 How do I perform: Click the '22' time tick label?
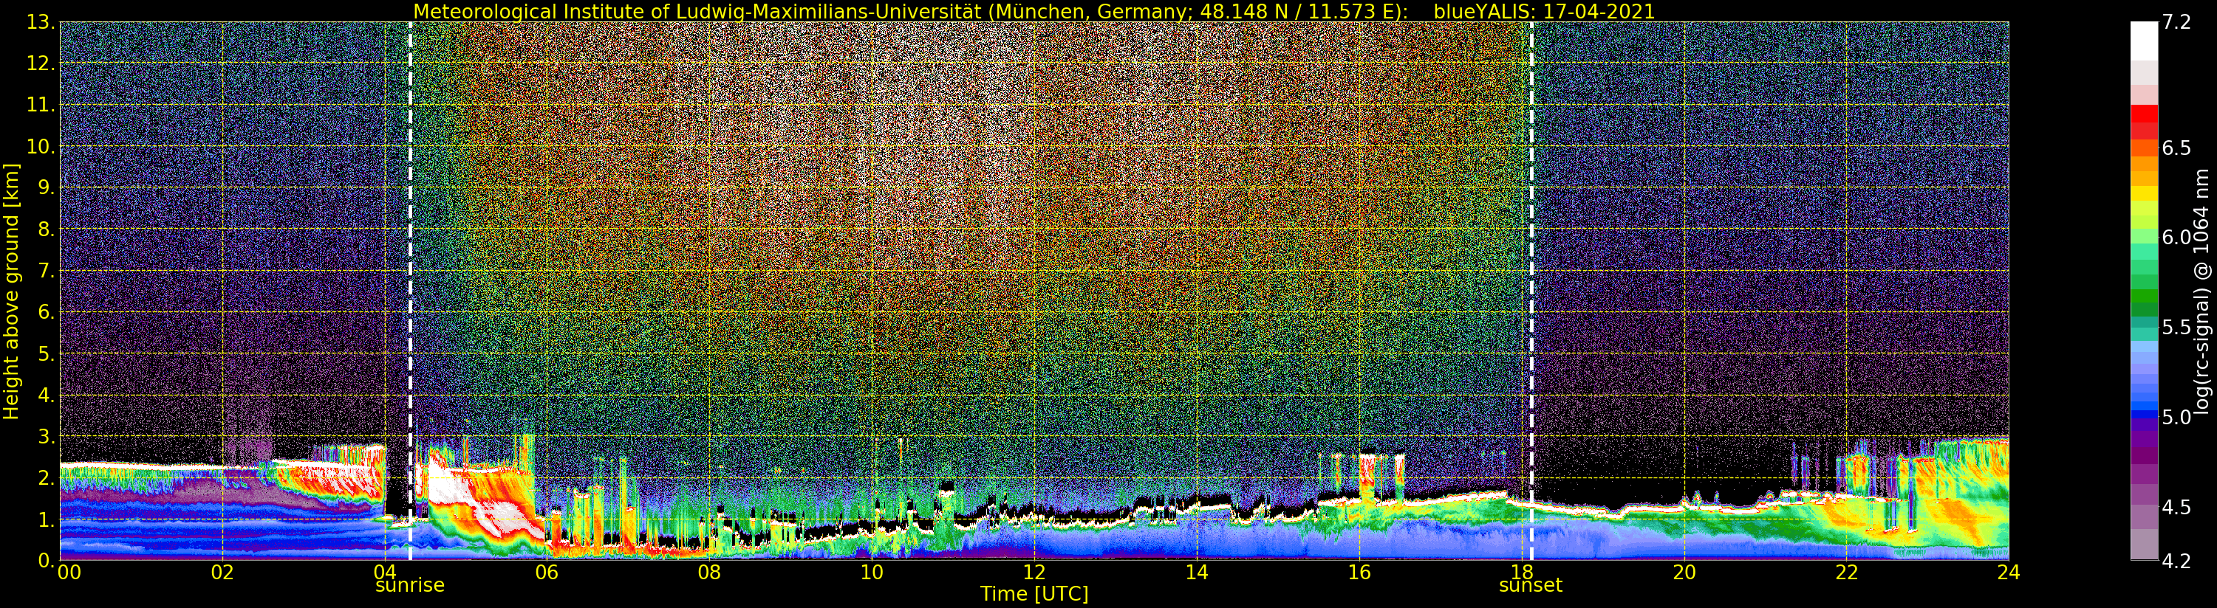[x=1846, y=572]
